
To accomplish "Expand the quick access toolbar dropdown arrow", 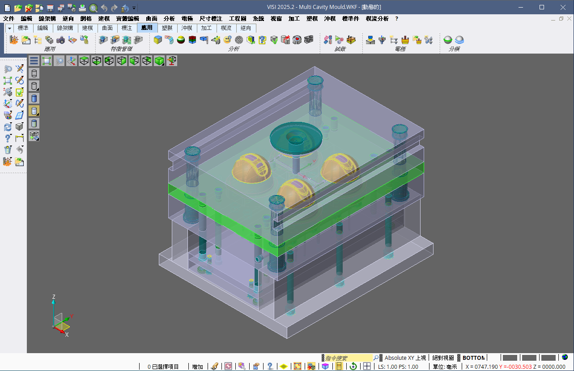I will (x=134, y=8).
